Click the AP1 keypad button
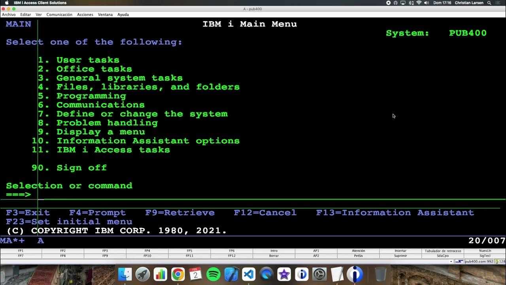Image resolution: width=506 pixels, height=285 pixels. [316, 251]
